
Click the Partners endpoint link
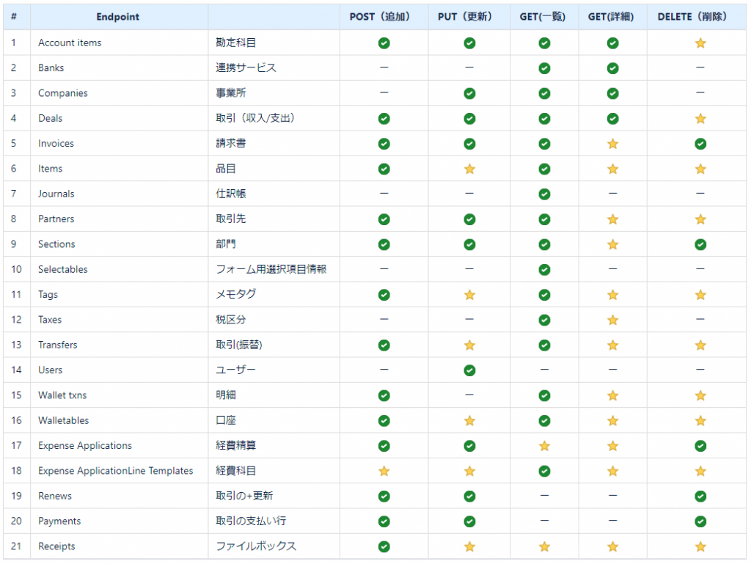56,219
